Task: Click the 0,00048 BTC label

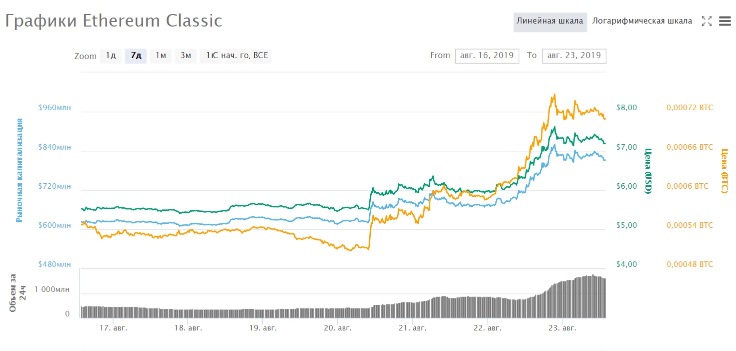Action: [x=689, y=264]
